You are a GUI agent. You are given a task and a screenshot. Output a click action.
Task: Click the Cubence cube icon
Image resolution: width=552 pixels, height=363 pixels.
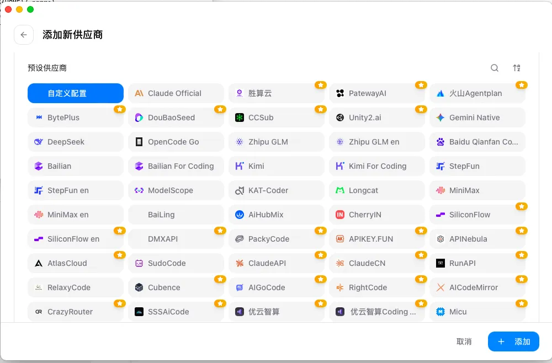[x=139, y=287]
